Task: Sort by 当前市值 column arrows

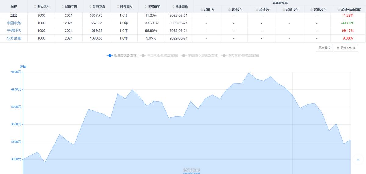Action: [x=90, y=6]
